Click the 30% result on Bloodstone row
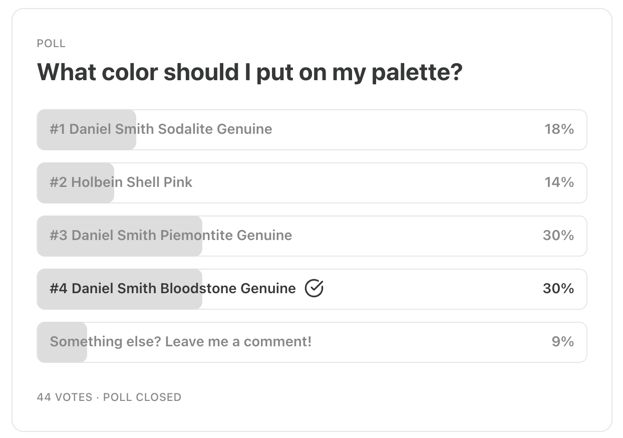Viewport: 623px width, 438px height. click(x=558, y=289)
